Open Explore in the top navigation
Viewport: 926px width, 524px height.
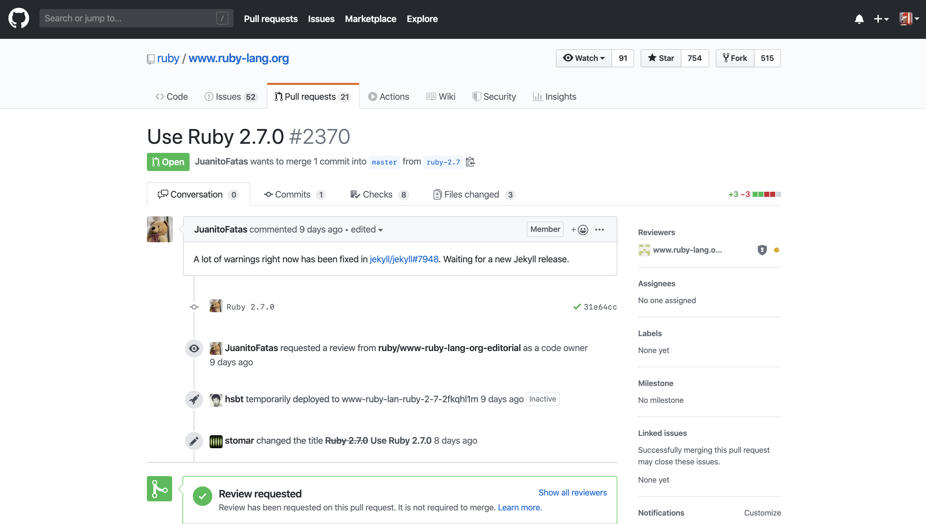422,19
